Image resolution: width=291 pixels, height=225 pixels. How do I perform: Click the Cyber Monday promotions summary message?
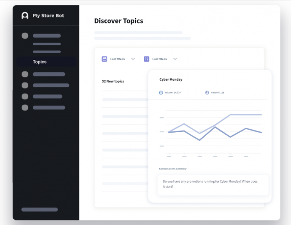coord(213,185)
